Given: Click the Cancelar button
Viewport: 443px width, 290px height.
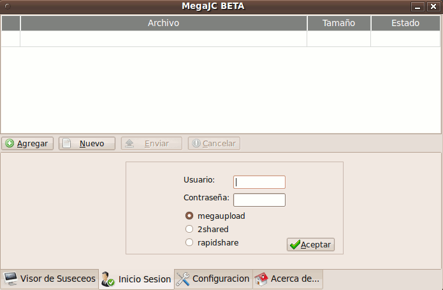Looking at the screenshot, I should click(x=214, y=144).
